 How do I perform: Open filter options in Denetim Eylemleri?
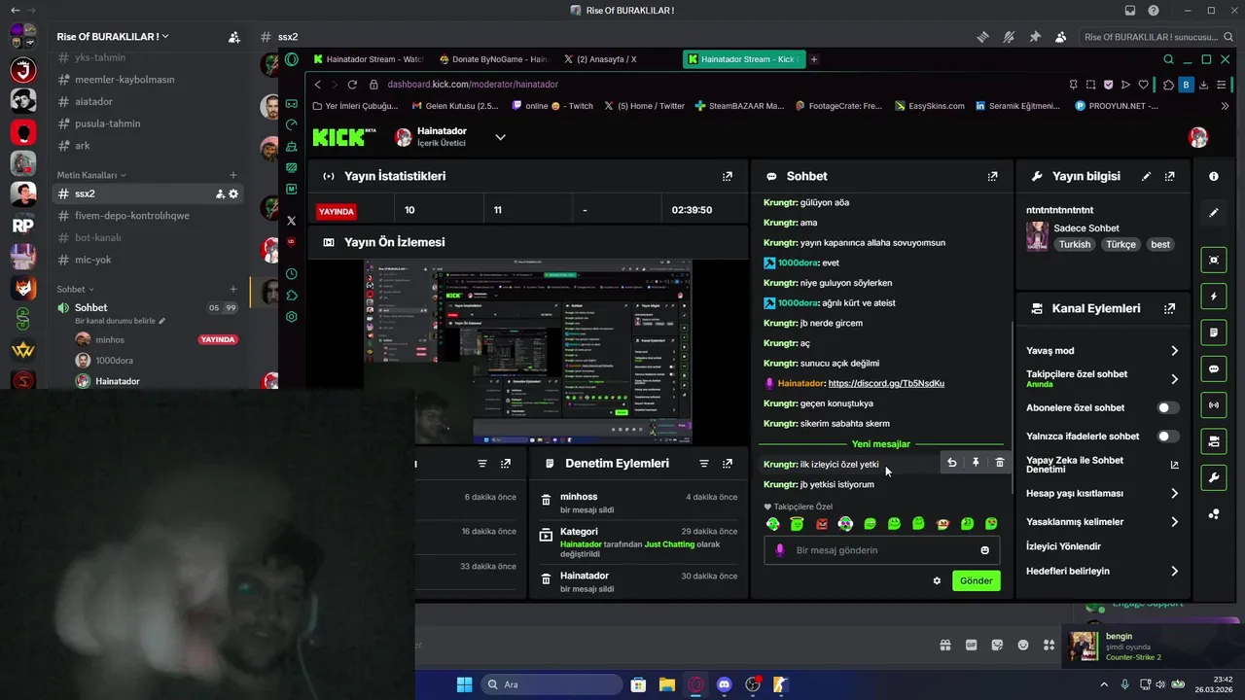703,464
